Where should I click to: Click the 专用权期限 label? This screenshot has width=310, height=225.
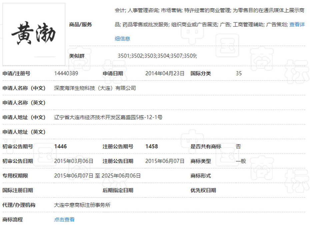tap(15, 176)
